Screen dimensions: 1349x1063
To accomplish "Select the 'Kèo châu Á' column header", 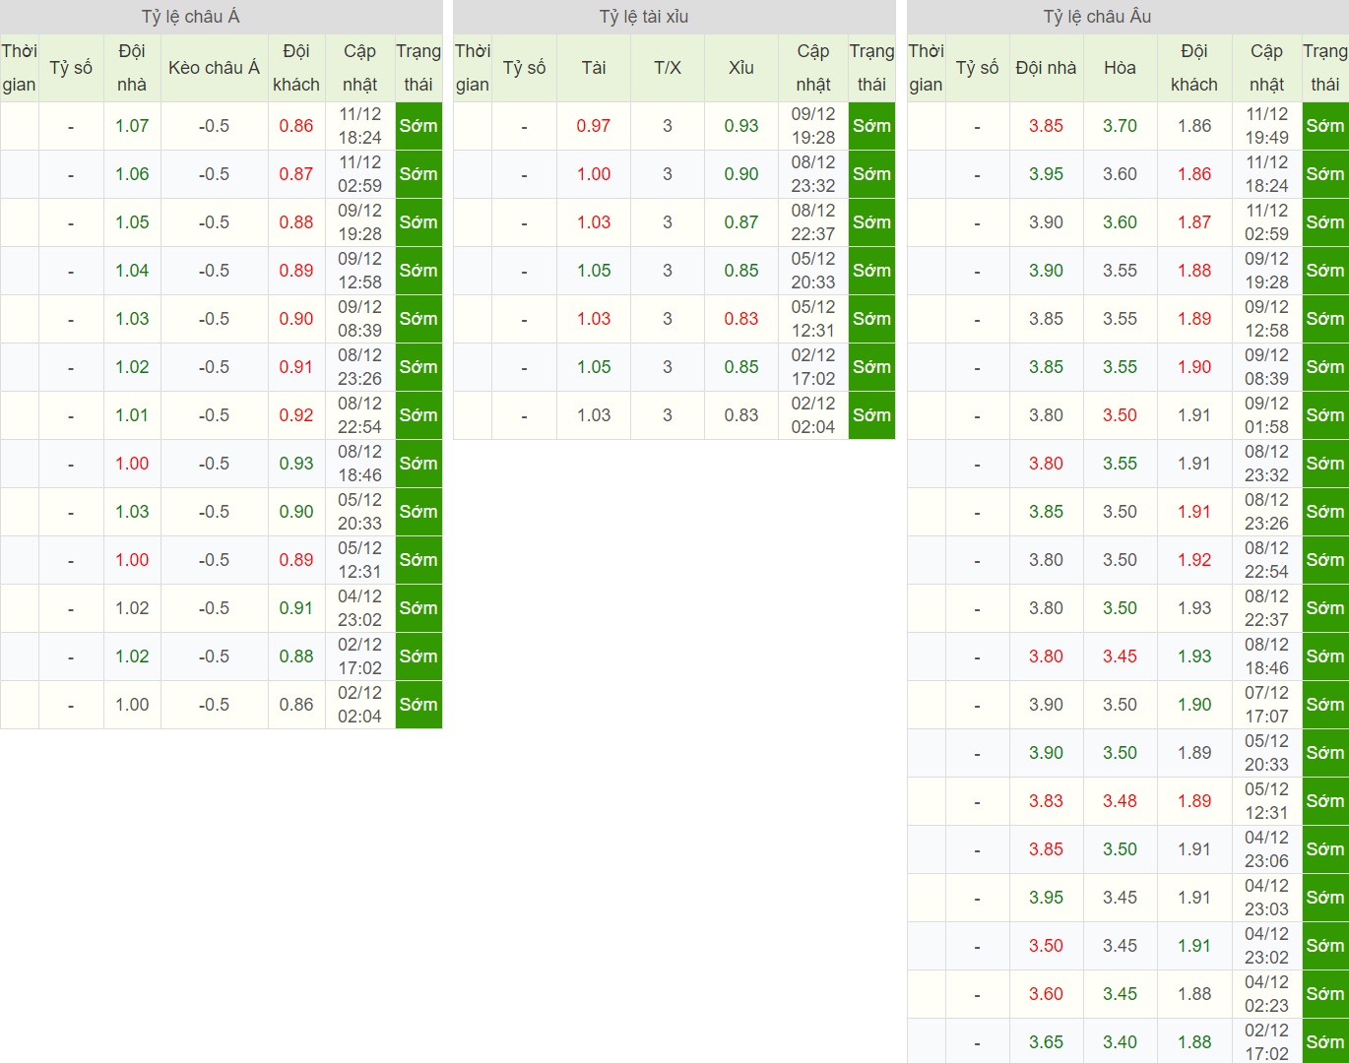I will 214,68.
